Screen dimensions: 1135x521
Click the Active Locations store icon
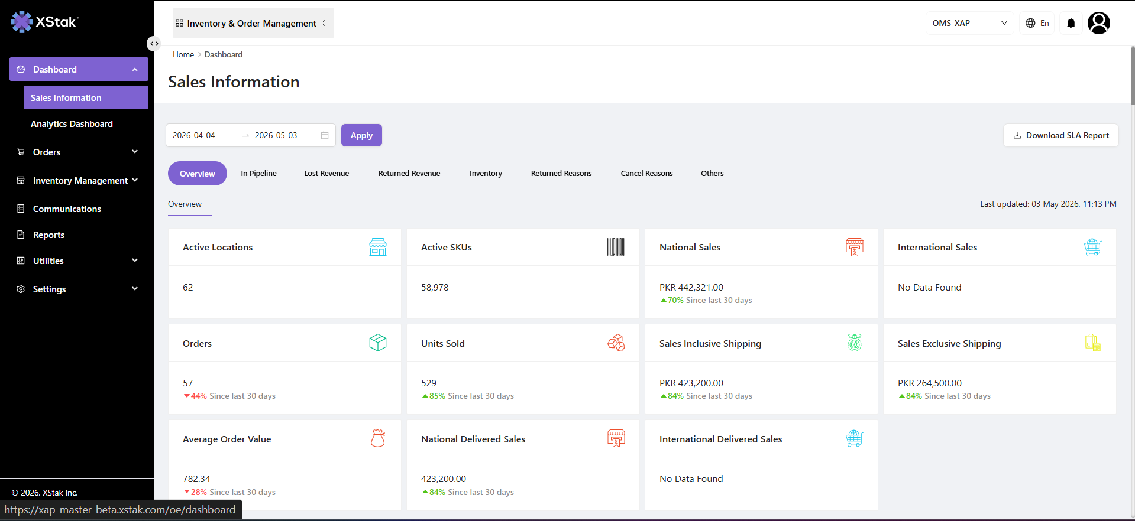pyautogui.click(x=378, y=247)
